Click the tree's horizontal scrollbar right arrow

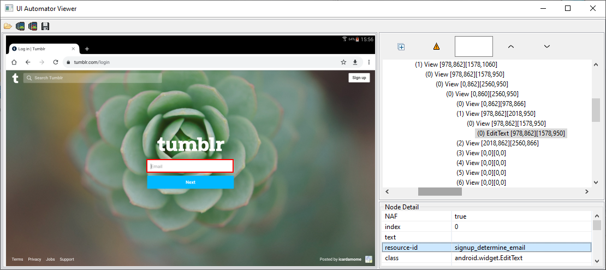tap(587, 191)
